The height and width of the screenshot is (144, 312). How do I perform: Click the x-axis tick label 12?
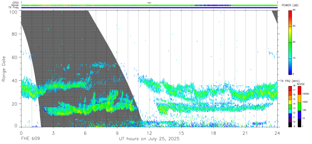(149, 133)
